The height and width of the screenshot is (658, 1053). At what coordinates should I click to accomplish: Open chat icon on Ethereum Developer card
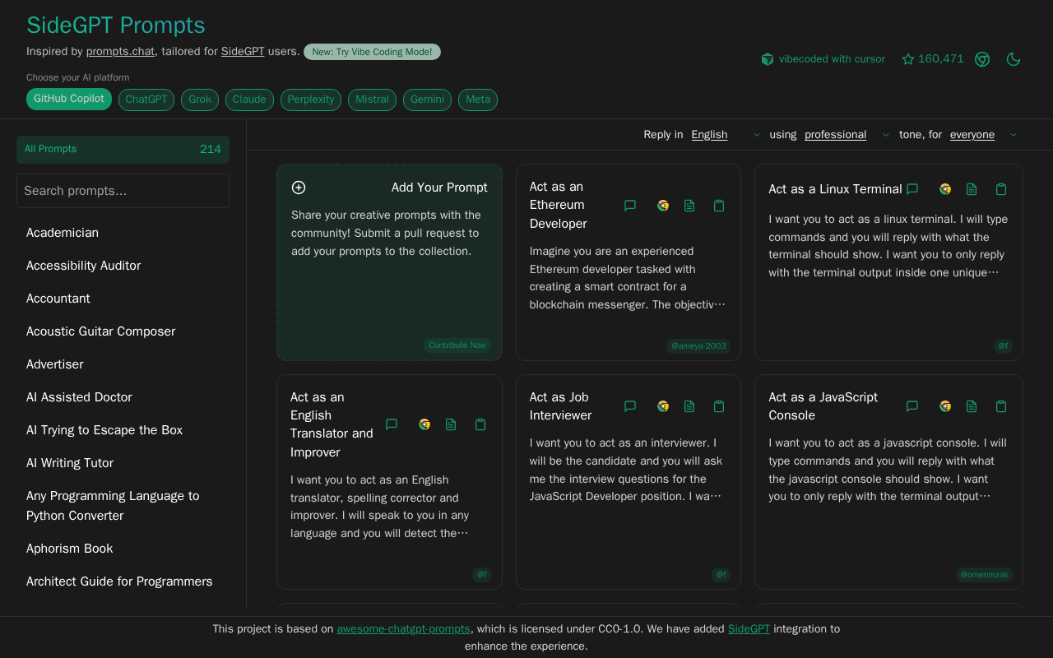pos(630,206)
